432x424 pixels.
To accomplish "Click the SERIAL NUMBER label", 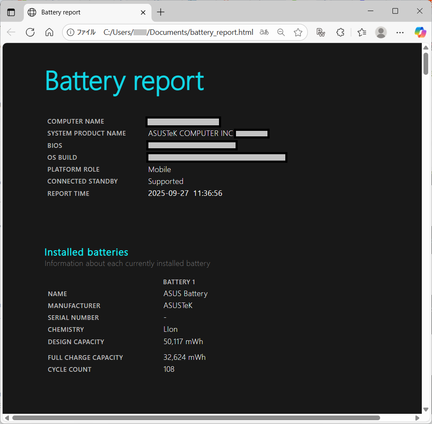I will pos(73,318).
